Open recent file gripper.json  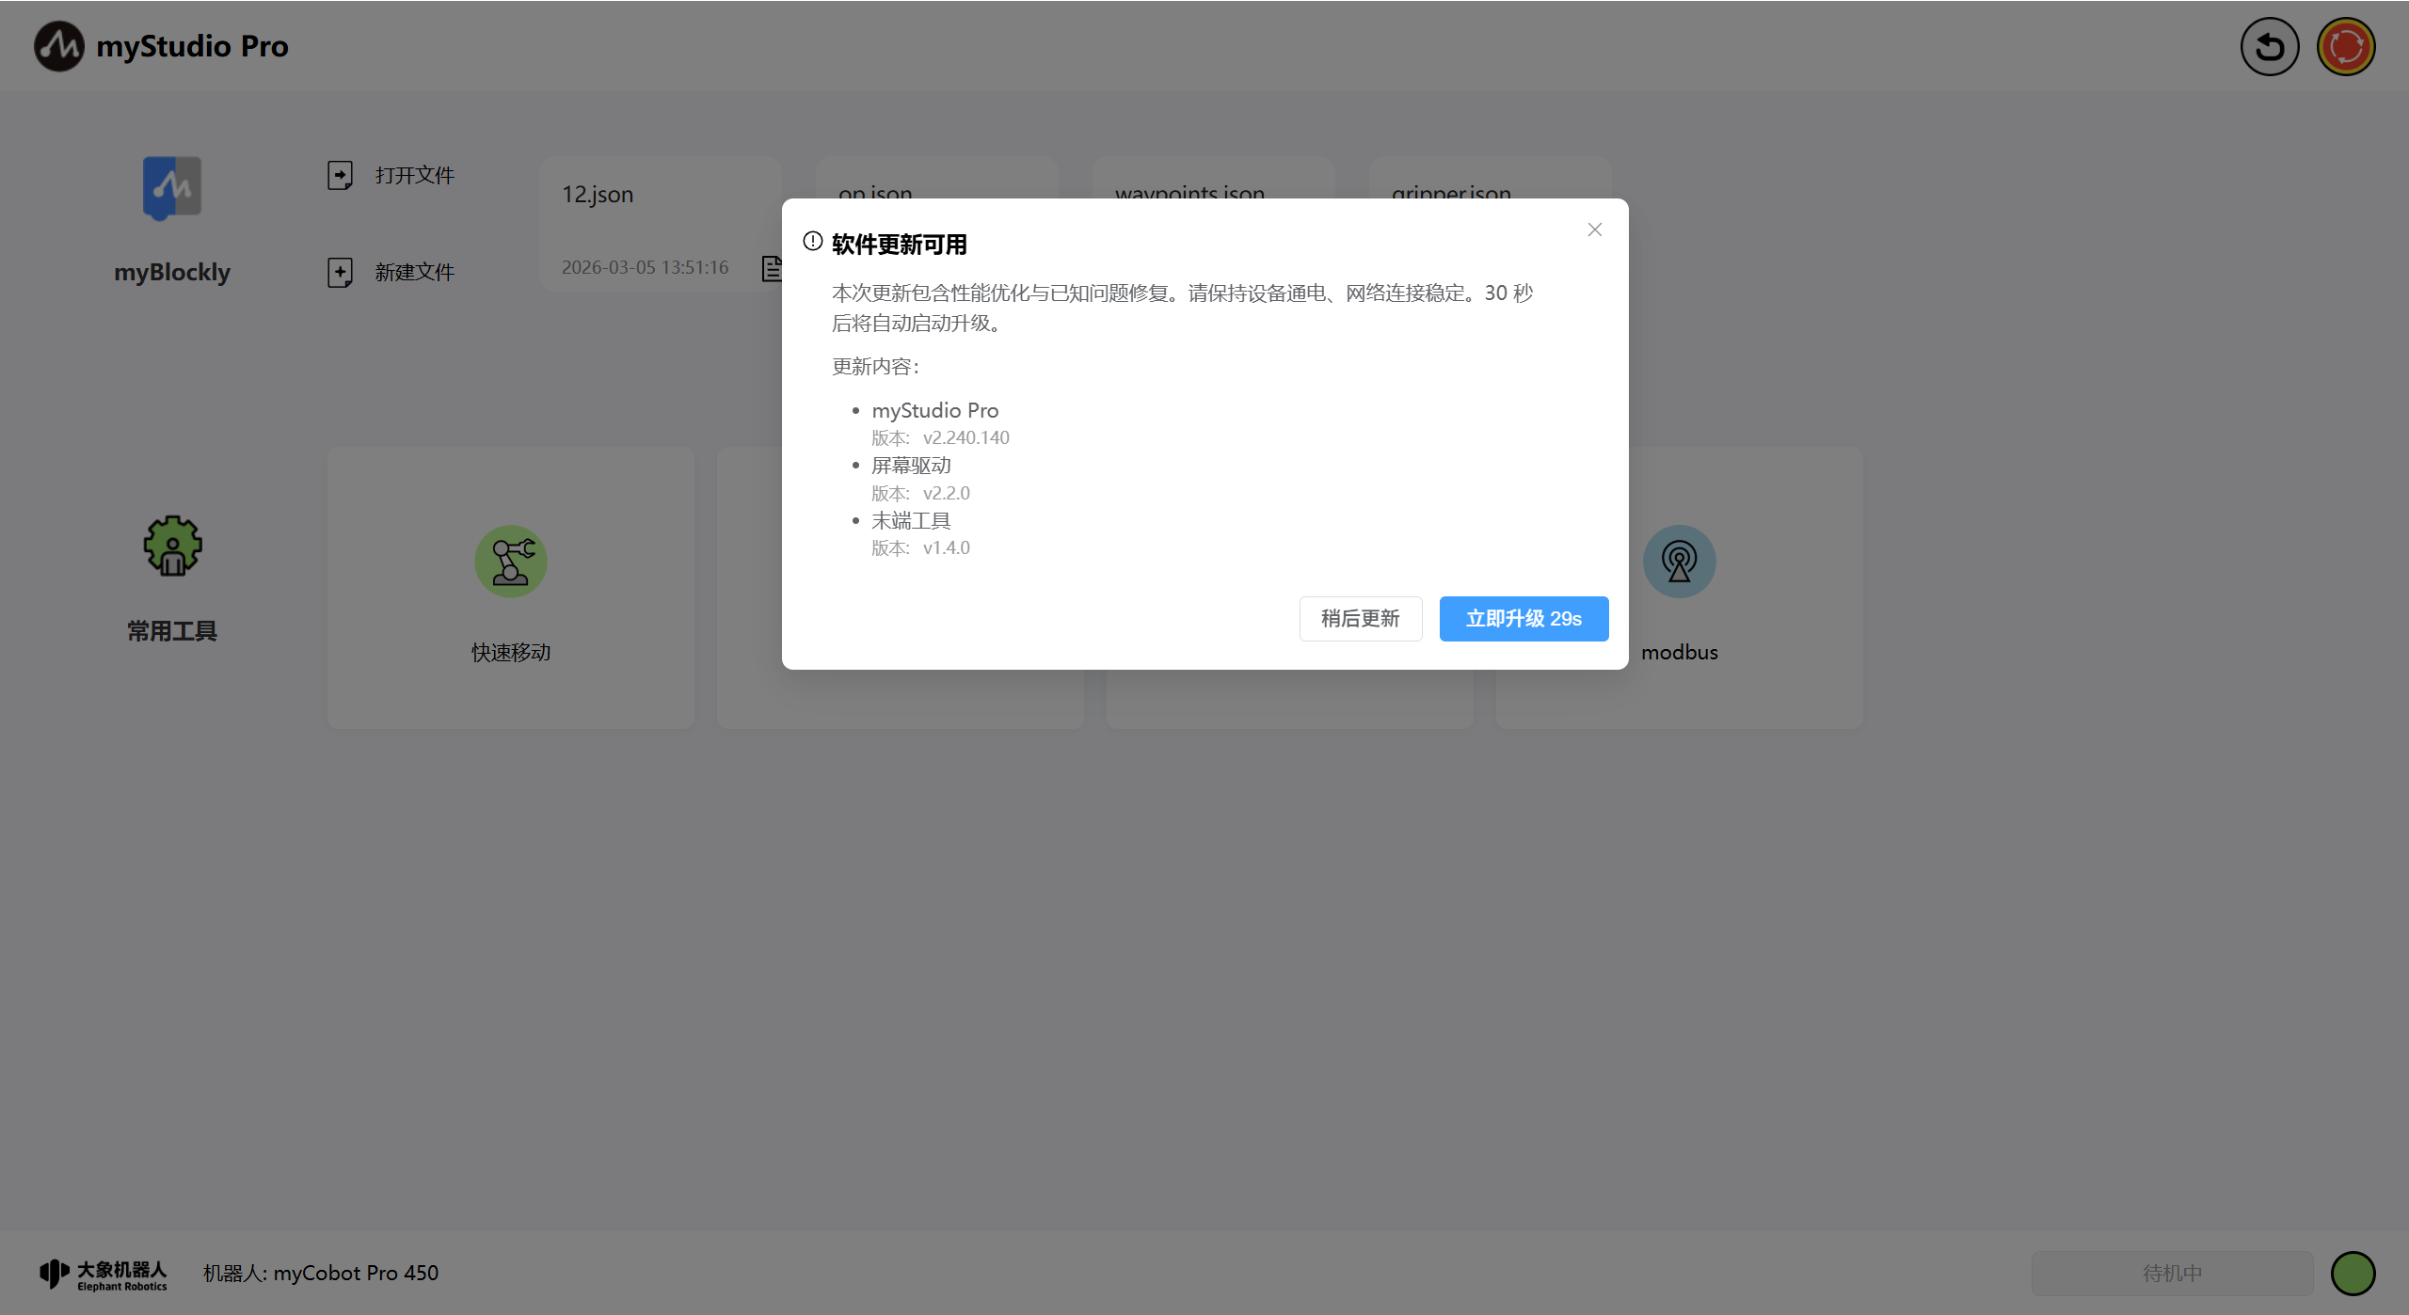pyautogui.click(x=1451, y=188)
